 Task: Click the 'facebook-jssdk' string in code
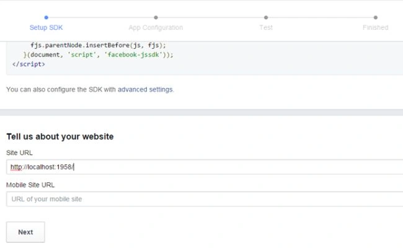coord(133,55)
